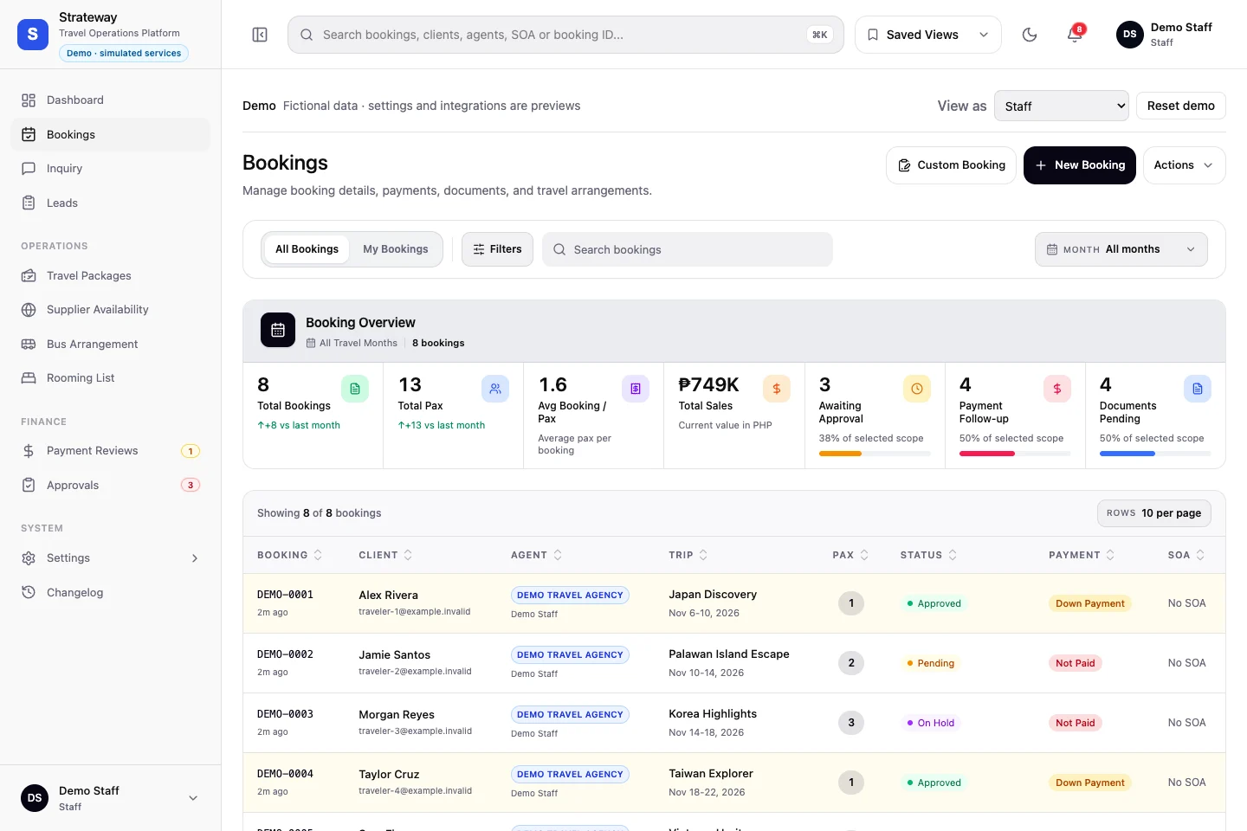This screenshot has height=831, width=1247.
Task: Create a Custom Booking
Action: click(951, 165)
